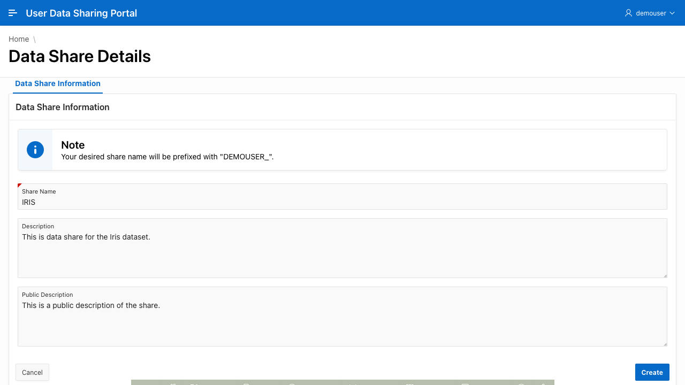685x385 pixels.
Task: Click the DEMOUSER_ prefix note text
Action: pyautogui.click(x=168, y=157)
